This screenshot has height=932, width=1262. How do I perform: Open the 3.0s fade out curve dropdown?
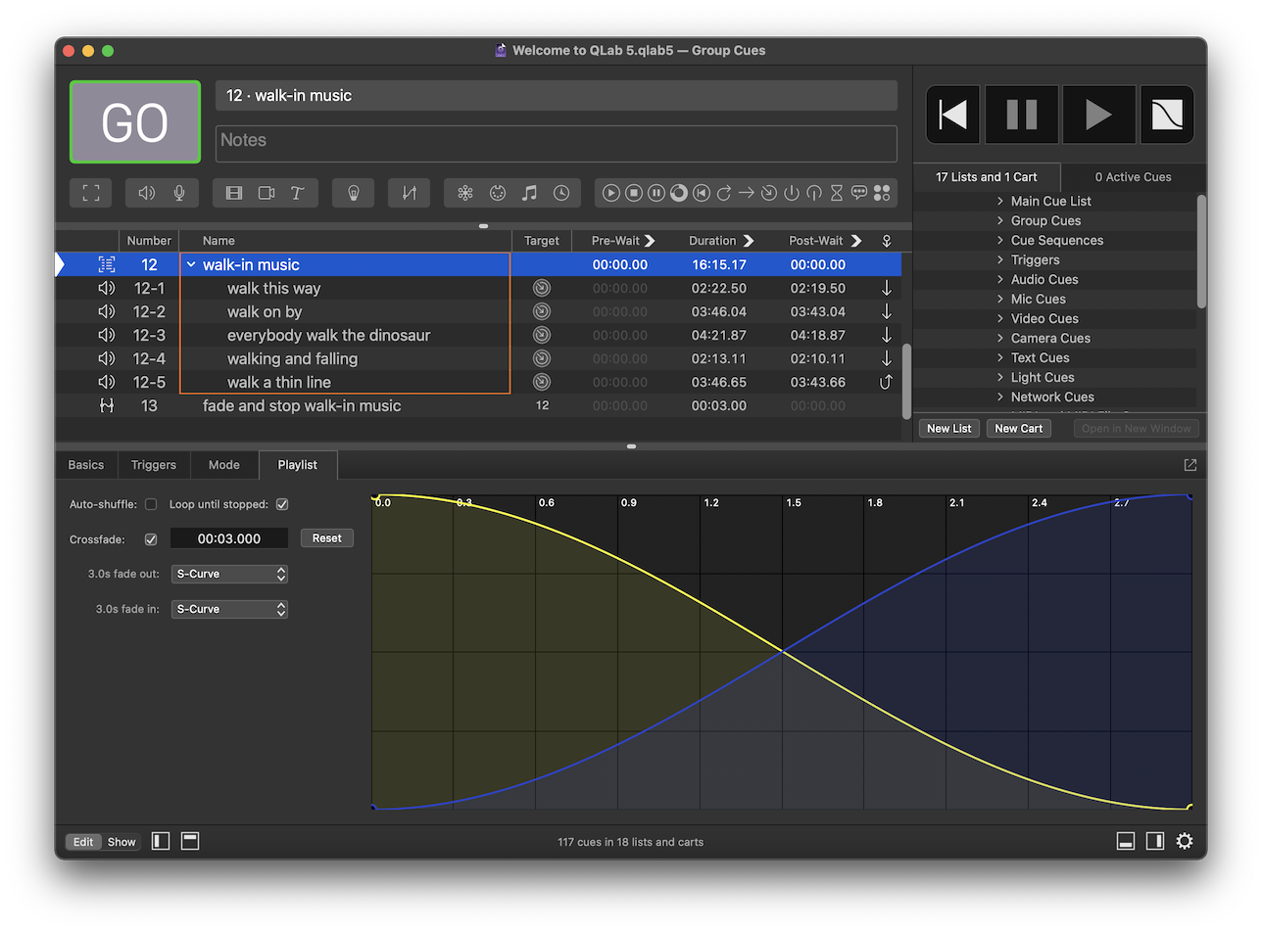point(228,574)
